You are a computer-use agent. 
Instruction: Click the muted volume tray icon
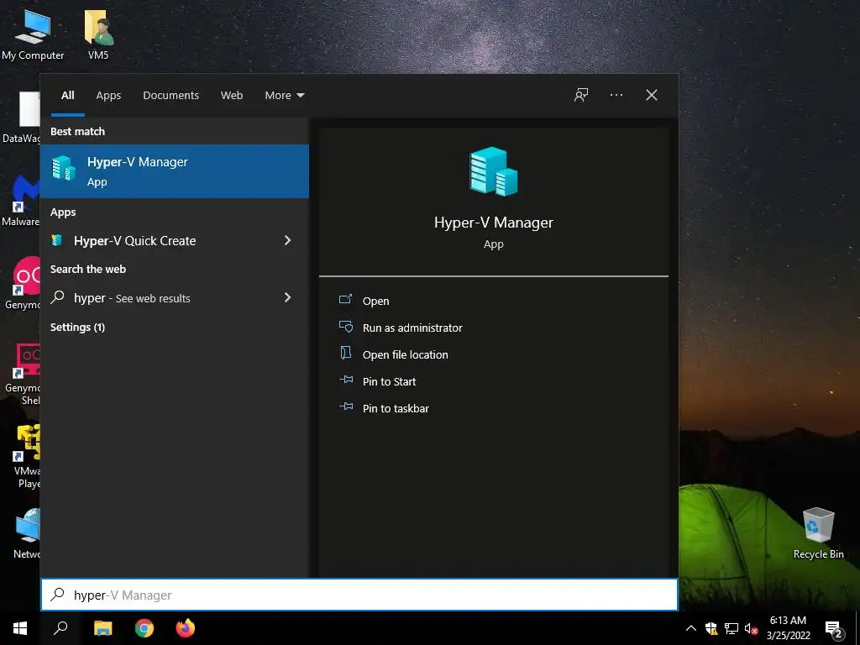[x=751, y=628]
